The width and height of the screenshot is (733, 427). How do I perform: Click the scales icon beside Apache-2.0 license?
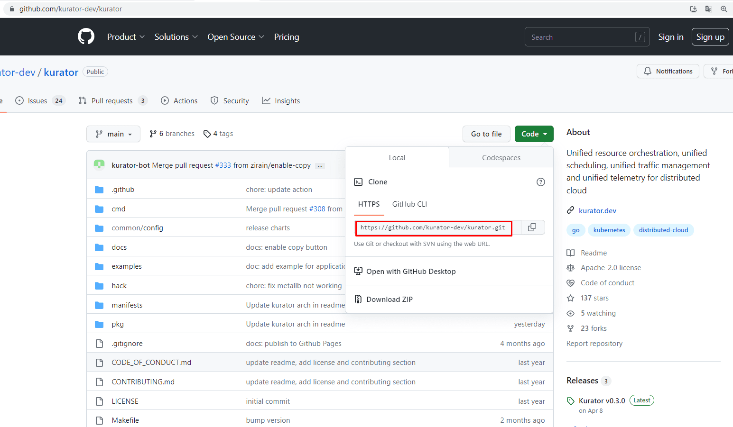(x=571, y=268)
